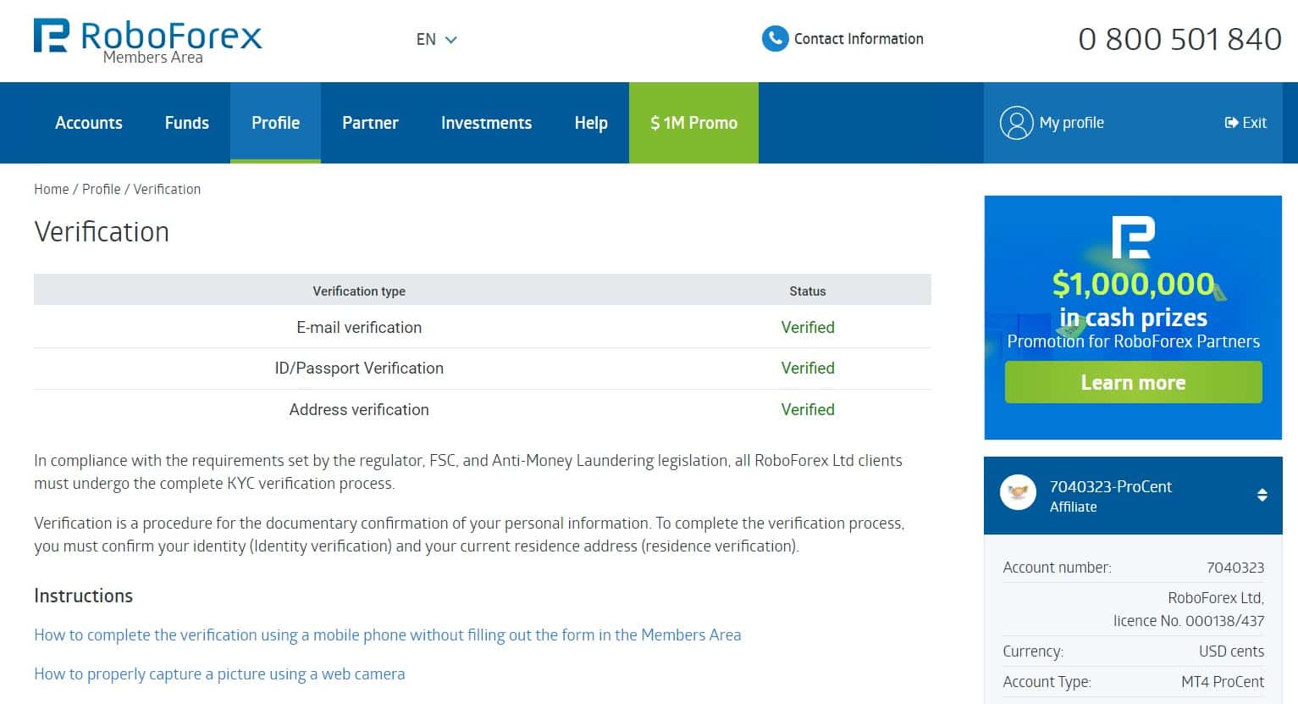Expand the 7040323-ProCent account selector arrows
The width and height of the screenshot is (1298, 704).
1262,495
